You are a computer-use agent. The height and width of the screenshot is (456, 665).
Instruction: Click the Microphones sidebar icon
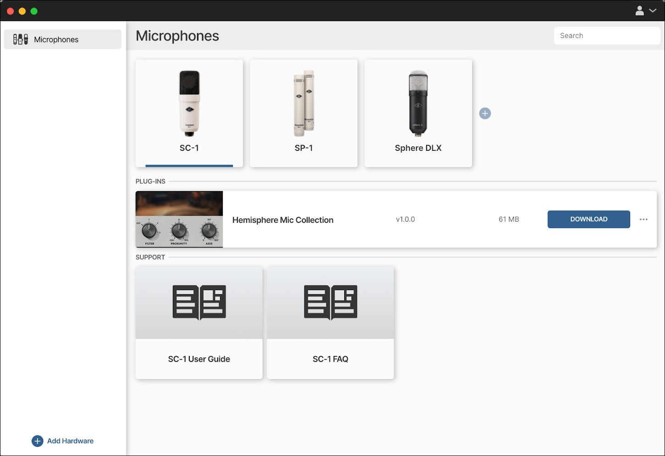click(20, 39)
